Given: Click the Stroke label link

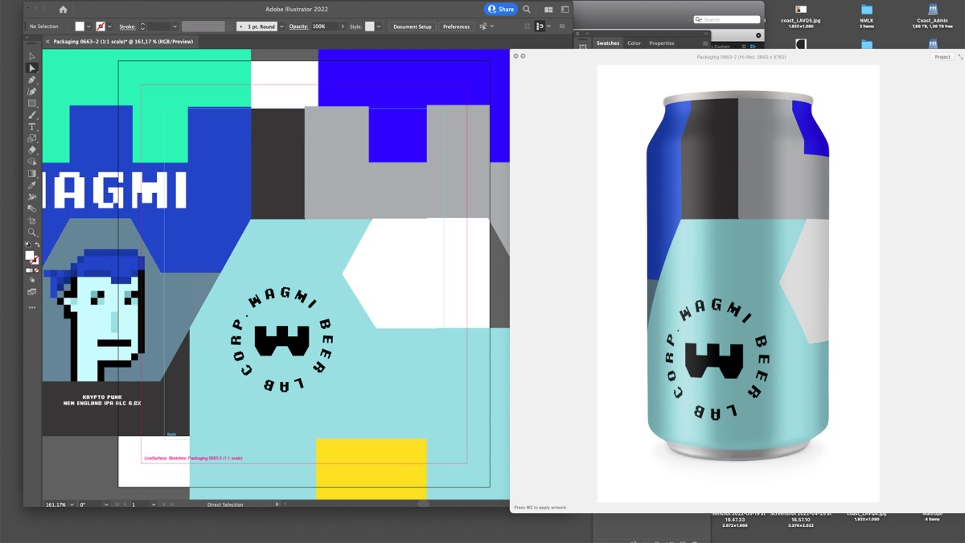Looking at the screenshot, I should coord(127,27).
